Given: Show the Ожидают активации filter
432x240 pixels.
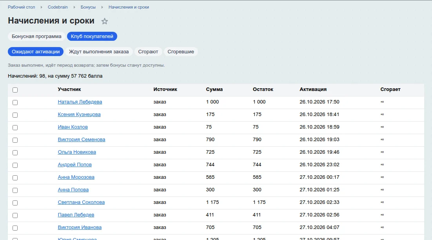Looking at the screenshot, I should point(36,51).
